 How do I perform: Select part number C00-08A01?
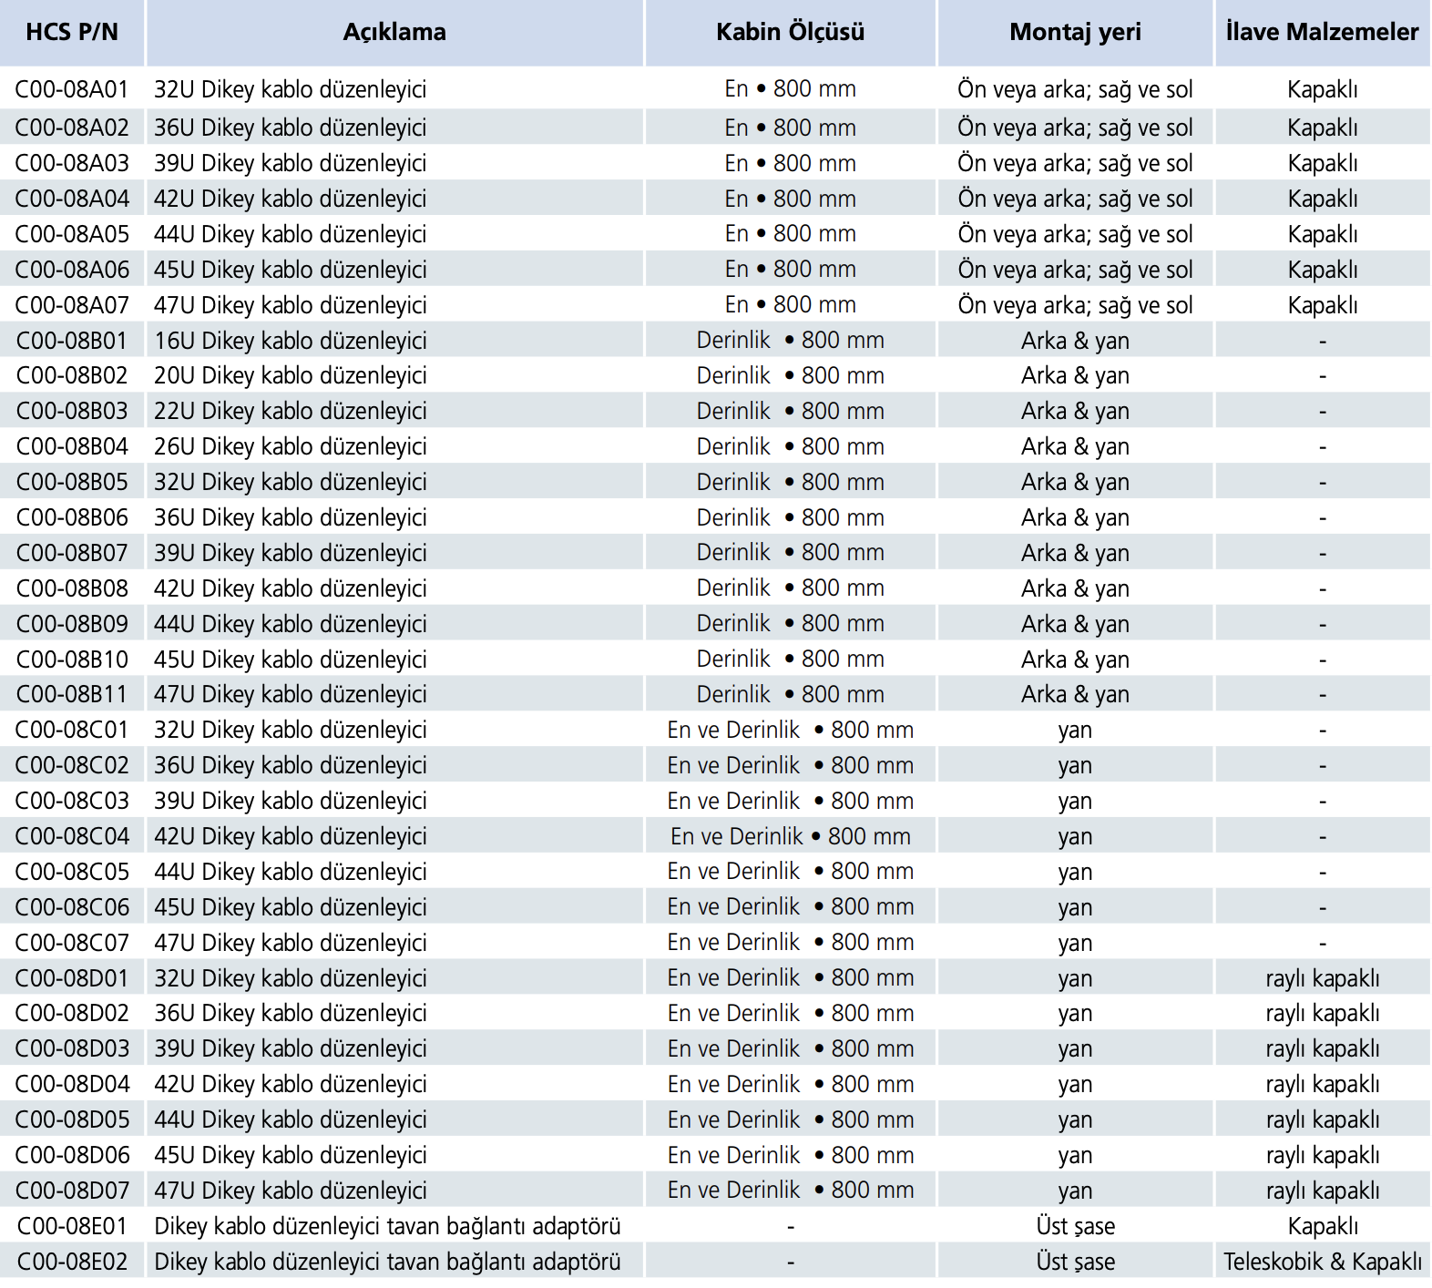pos(72,89)
